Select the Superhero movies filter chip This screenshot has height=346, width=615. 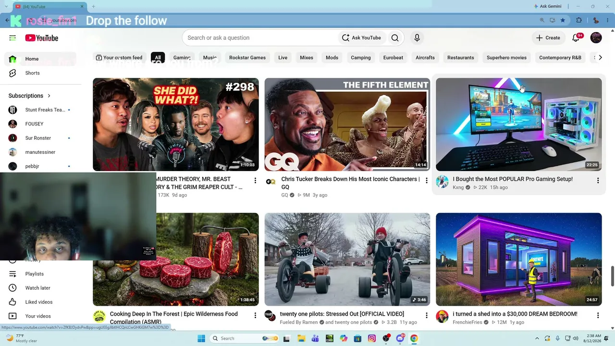click(x=506, y=58)
